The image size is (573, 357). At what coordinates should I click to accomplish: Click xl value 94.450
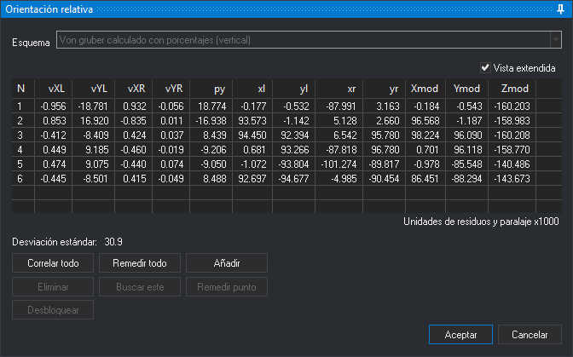252,135
